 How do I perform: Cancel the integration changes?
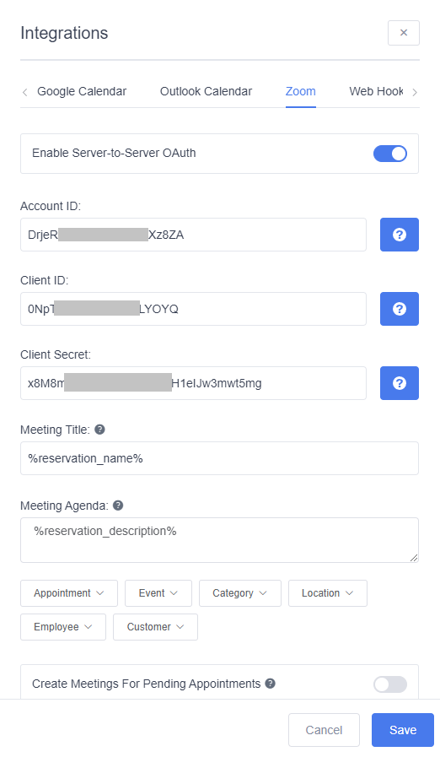pyautogui.click(x=325, y=730)
